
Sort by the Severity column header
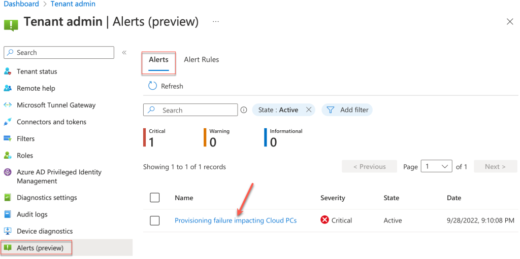tap(333, 198)
